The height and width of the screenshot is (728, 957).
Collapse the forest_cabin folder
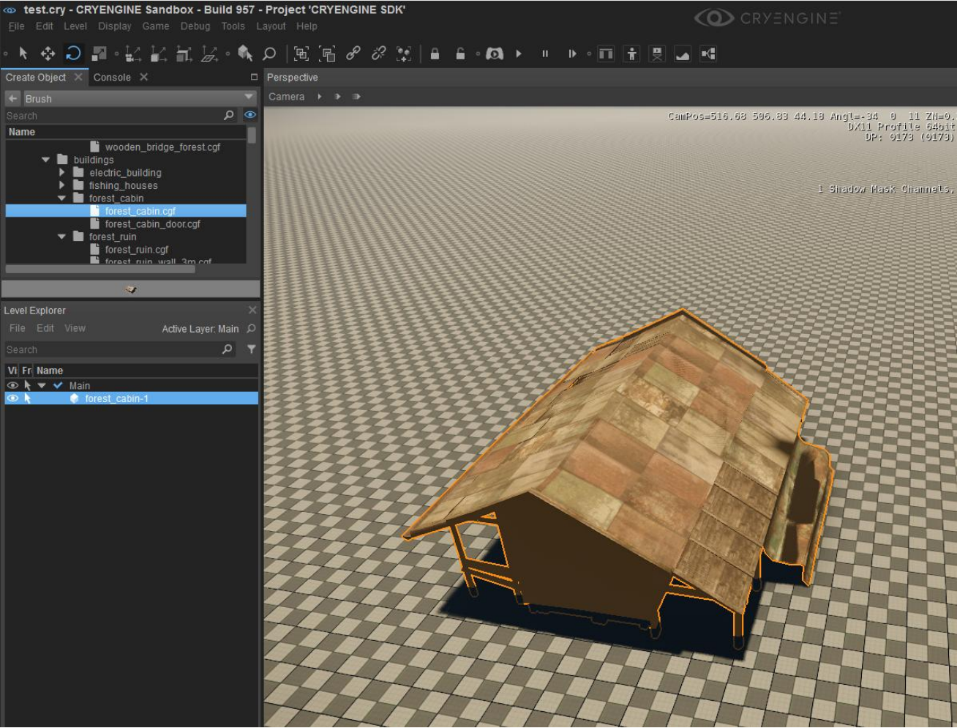point(61,198)
